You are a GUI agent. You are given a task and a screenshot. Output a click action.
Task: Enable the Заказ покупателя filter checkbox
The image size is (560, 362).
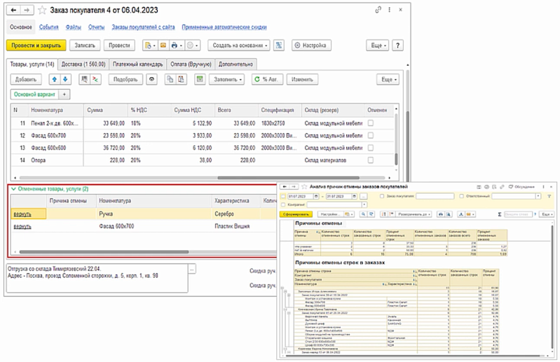point(382,196)
